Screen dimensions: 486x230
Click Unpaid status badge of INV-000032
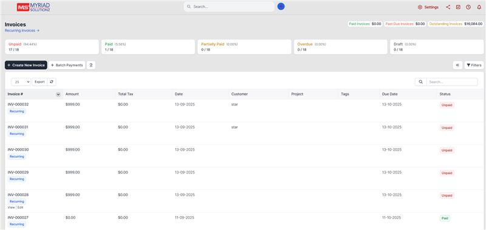coord(447,105)
